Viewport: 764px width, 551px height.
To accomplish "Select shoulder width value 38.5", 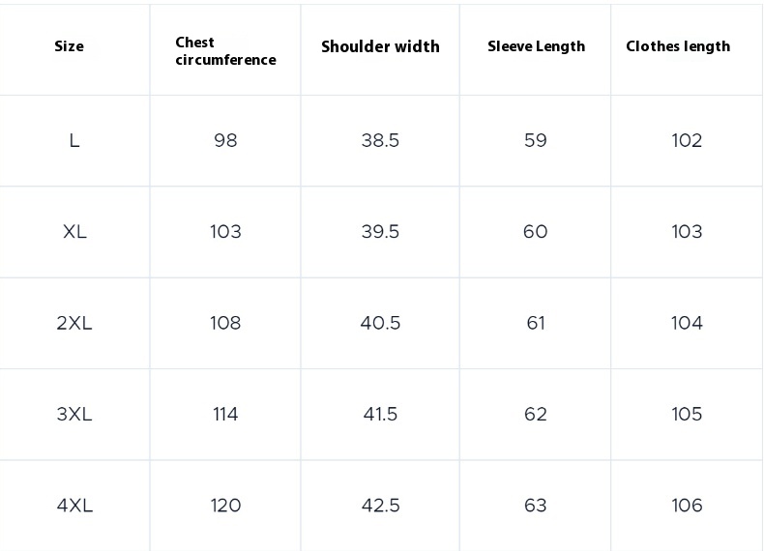I will tap(380, 141).
